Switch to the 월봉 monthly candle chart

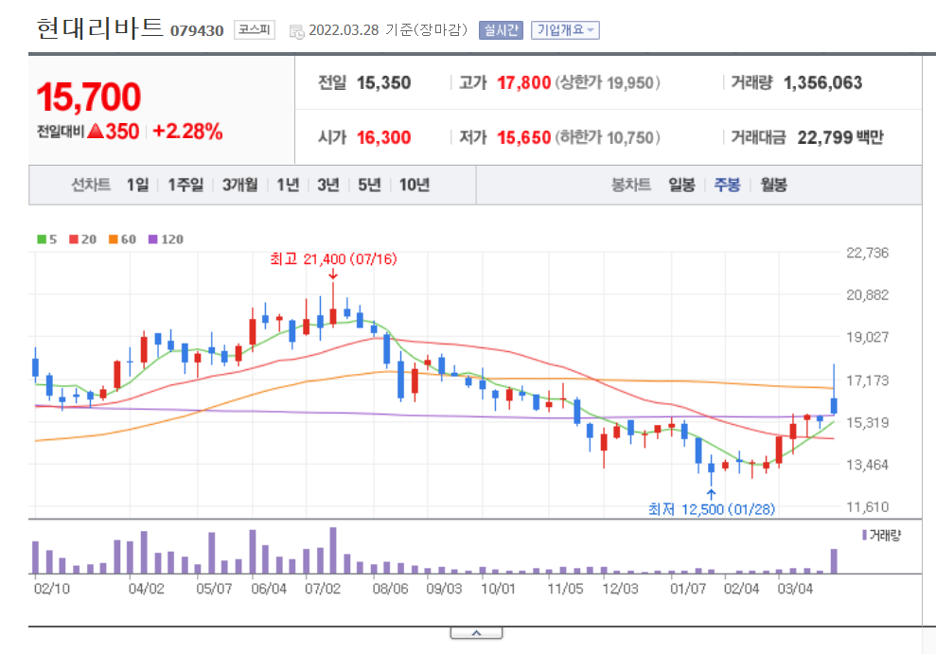pyautogui.click(x=773, y=185)
